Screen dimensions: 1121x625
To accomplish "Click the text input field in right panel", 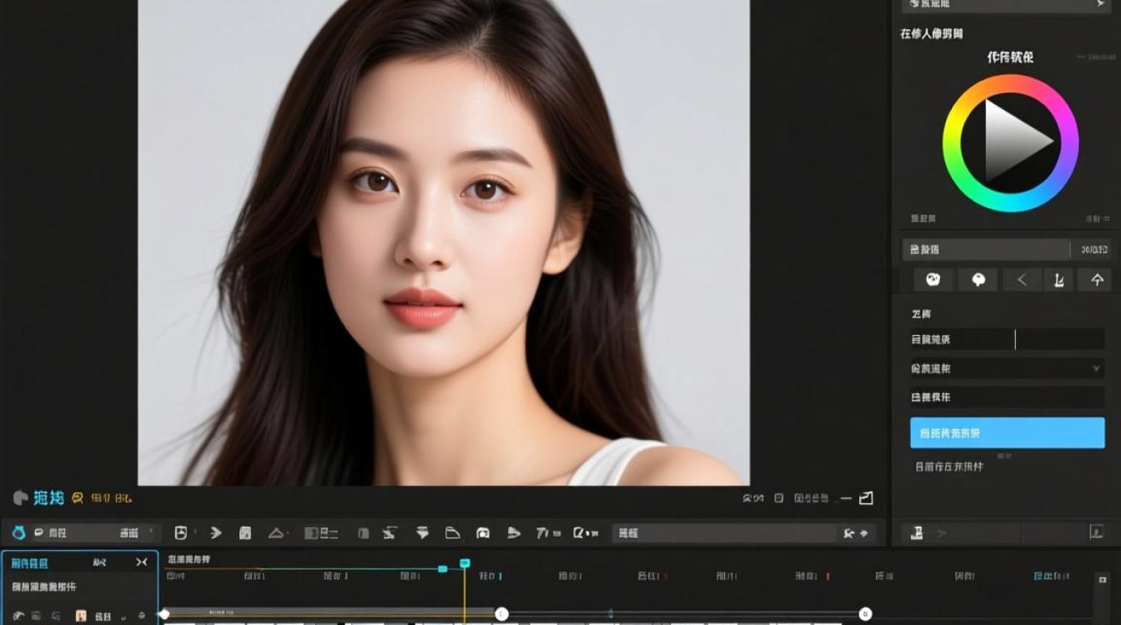I will pyautogui.click(x=1059, y=339).
